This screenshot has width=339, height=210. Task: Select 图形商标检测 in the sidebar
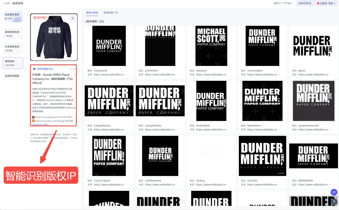pyautogui.click(x=13, y=34)
